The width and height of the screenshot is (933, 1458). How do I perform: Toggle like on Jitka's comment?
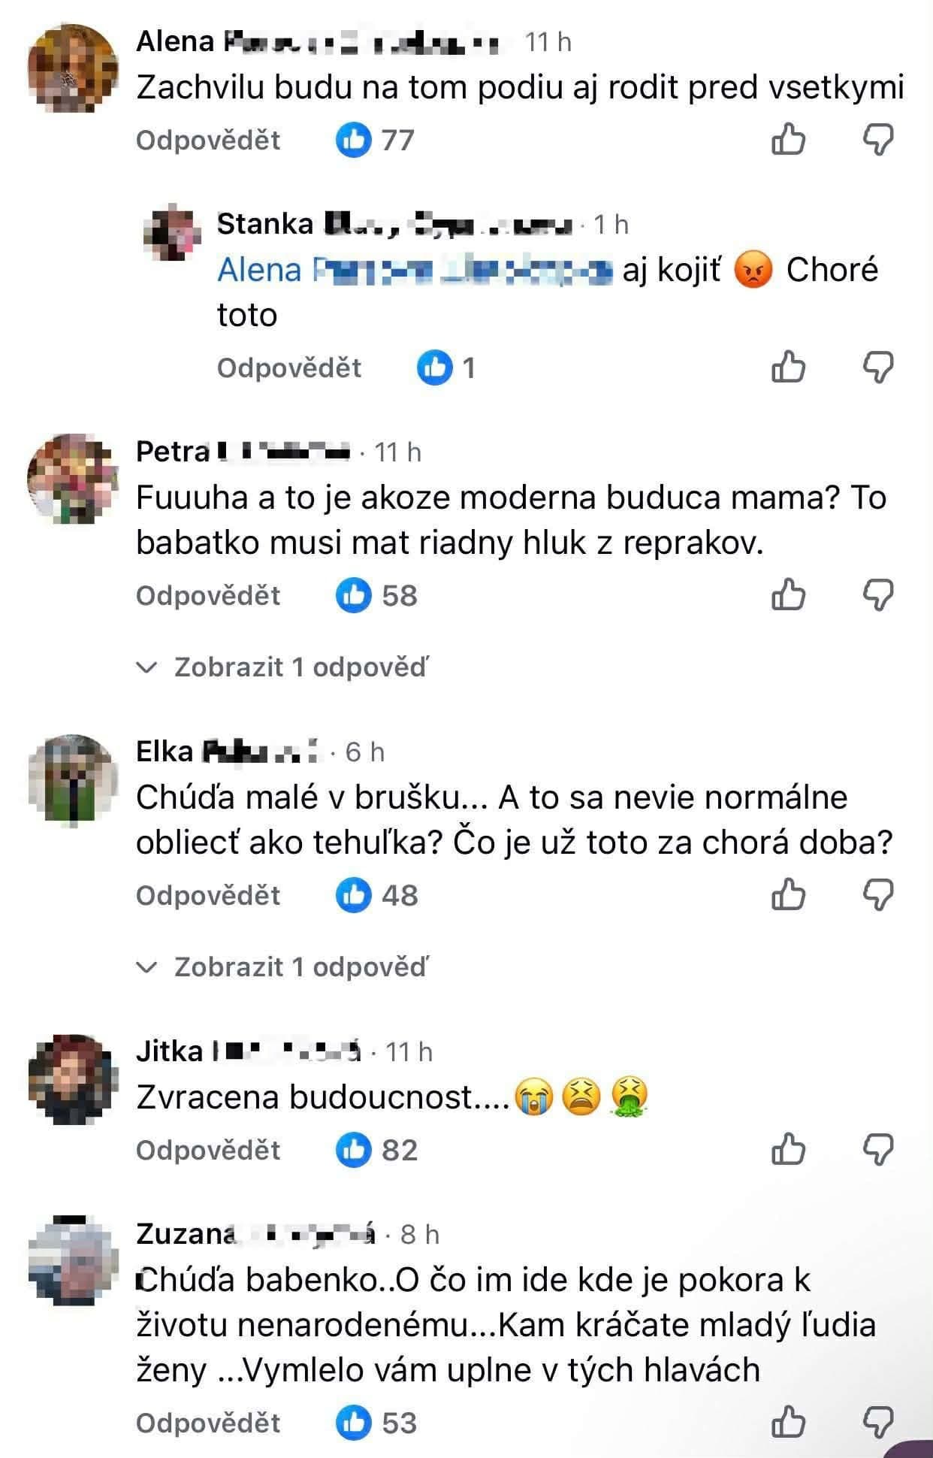788,1150
